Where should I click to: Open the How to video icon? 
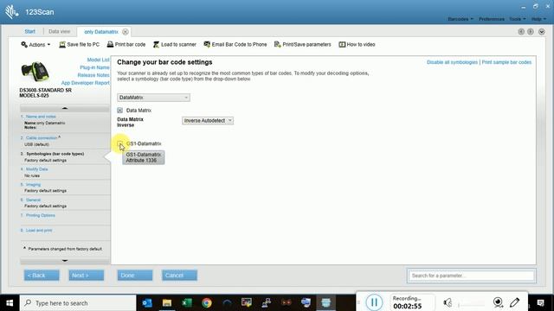pos(342,44)
